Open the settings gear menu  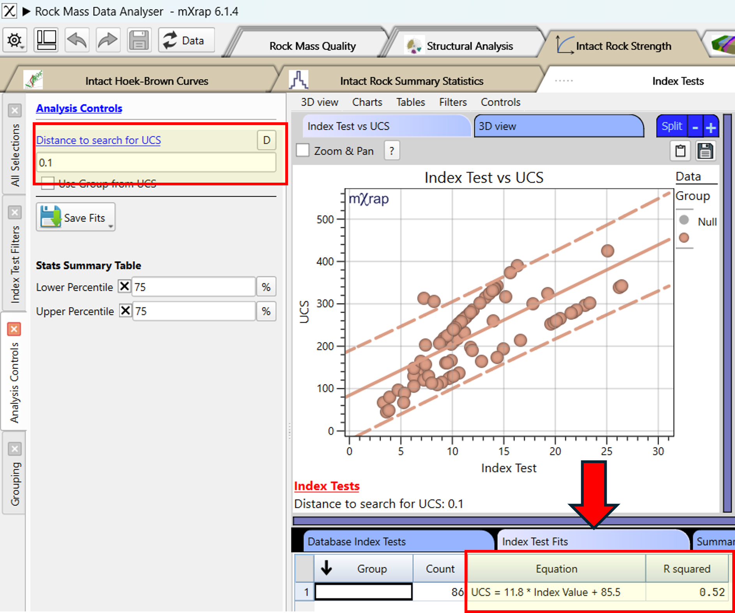point(15,40)
